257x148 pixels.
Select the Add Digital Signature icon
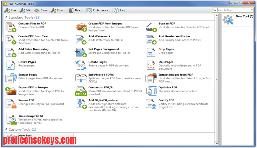[81, 104]
